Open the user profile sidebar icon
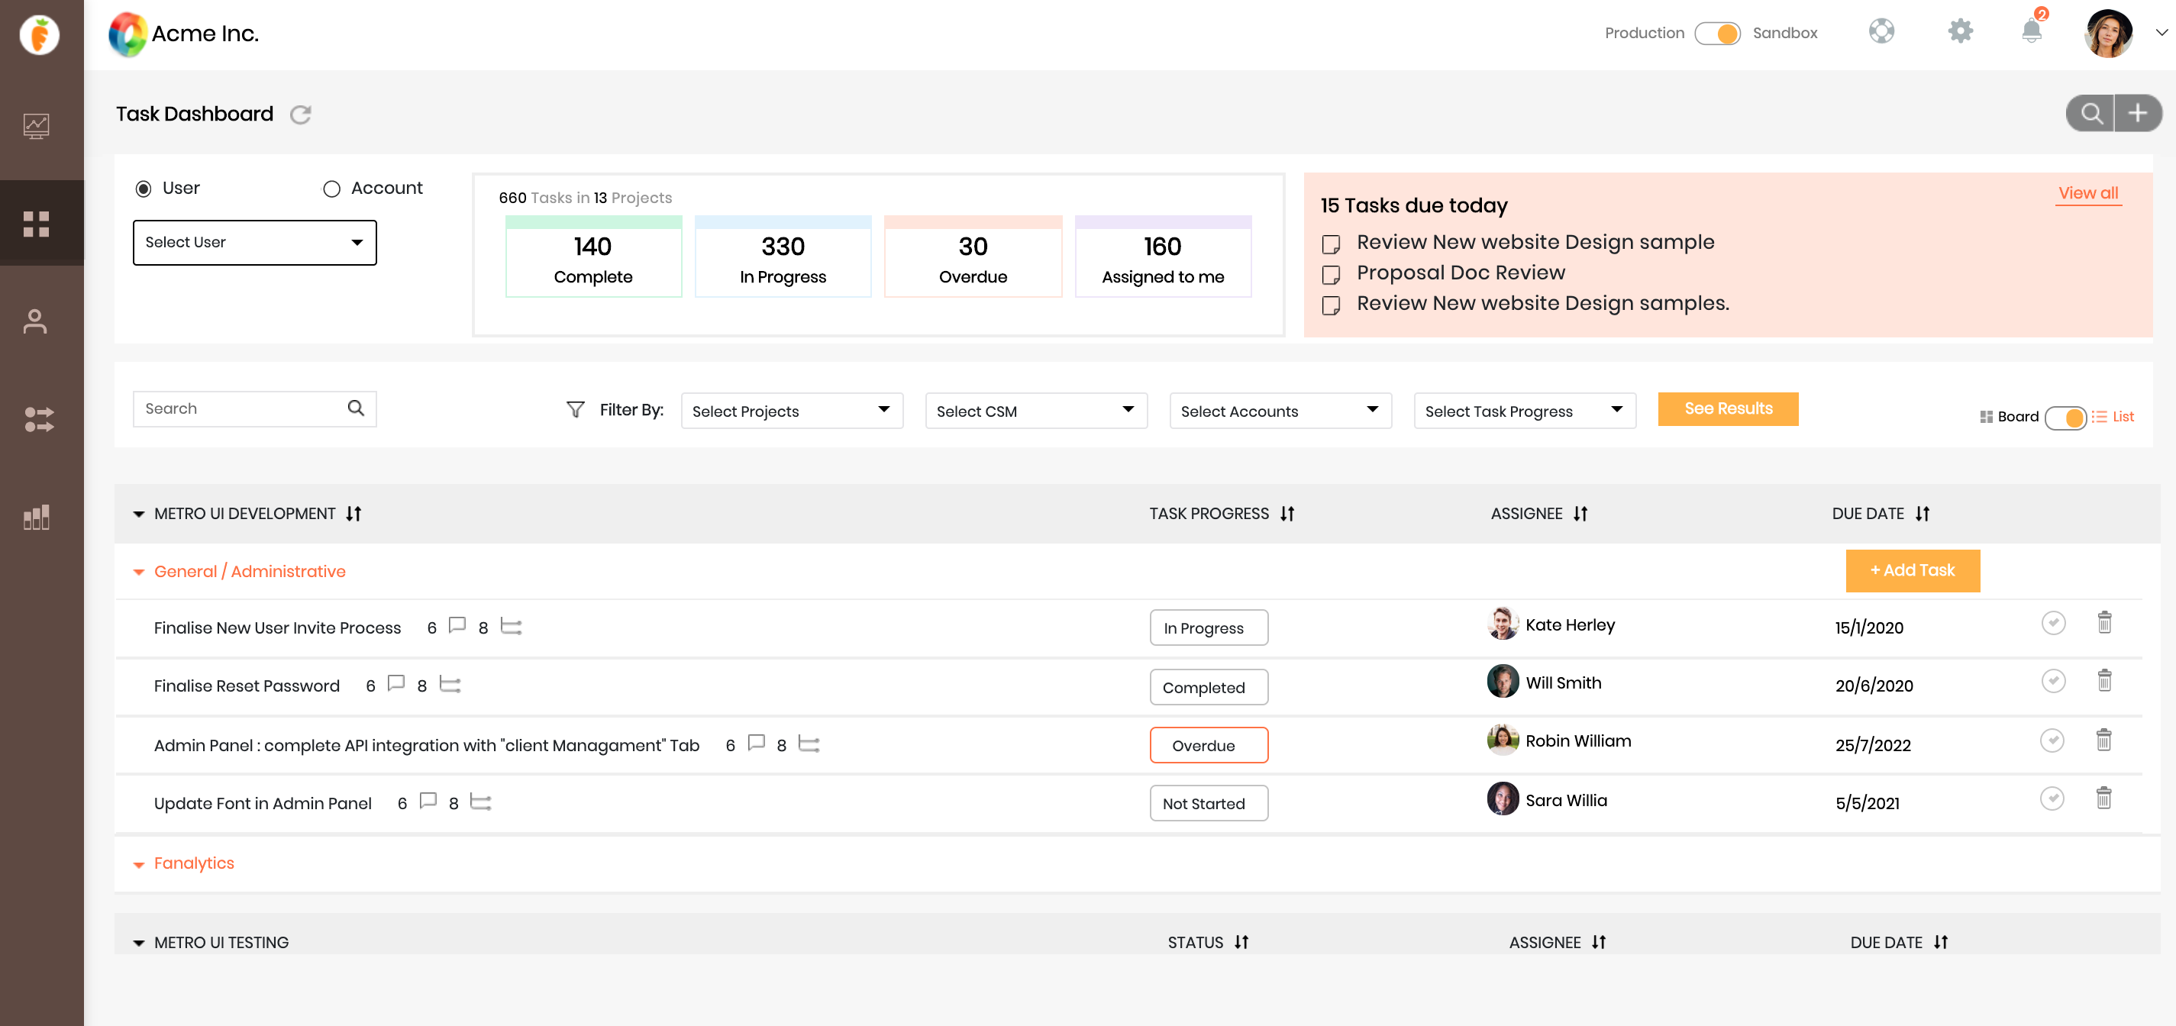The width and height of the screenshot is (2176, 1026). click(x=35, y=321)
